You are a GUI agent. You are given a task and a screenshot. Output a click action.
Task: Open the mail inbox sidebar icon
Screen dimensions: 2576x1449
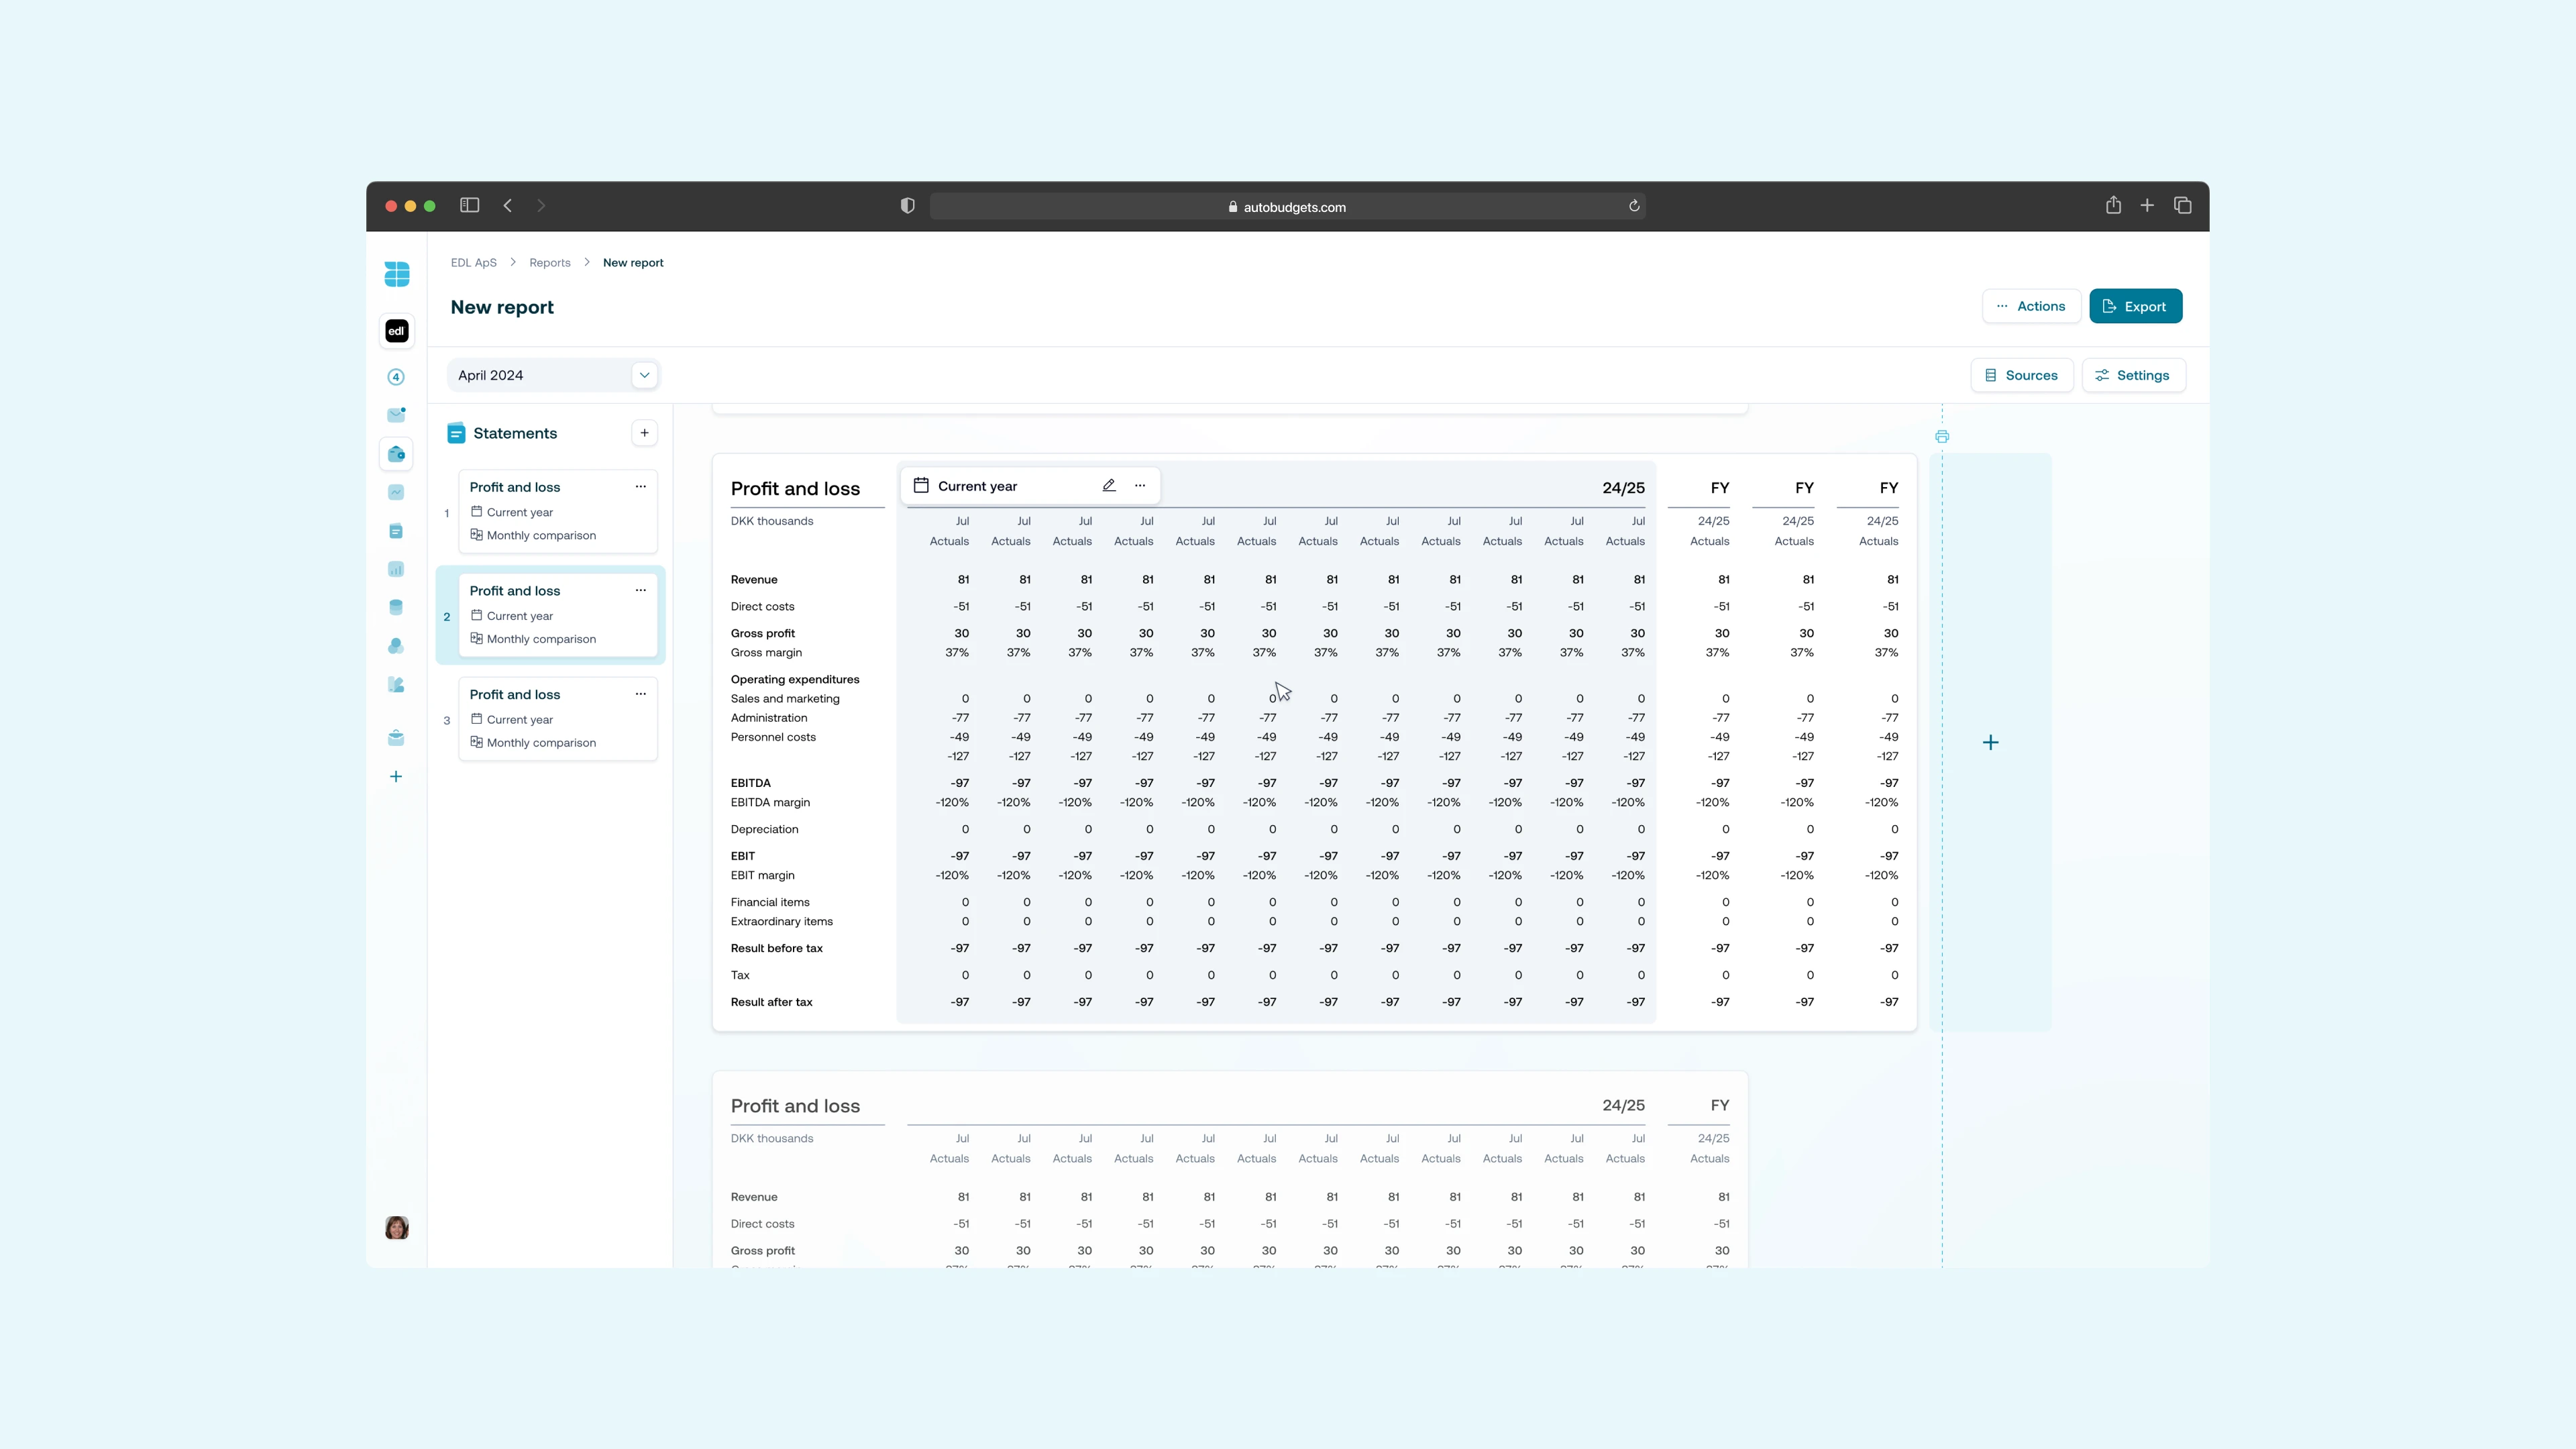(x=396, y=415)
